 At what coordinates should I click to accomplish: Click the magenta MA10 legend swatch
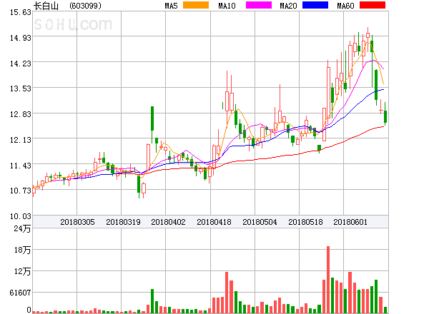[x=259, y=5]
